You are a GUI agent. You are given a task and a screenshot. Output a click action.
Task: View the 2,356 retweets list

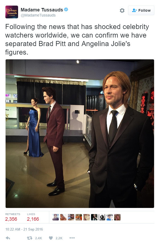[x=13, y=217]
